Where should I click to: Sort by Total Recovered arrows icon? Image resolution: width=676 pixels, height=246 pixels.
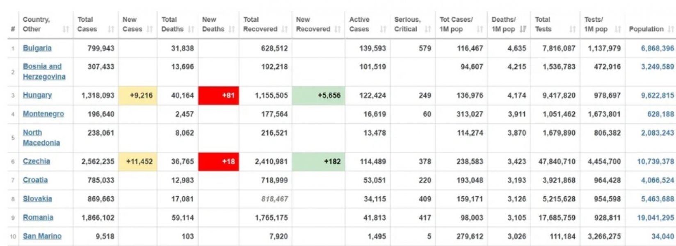point(285,30)
